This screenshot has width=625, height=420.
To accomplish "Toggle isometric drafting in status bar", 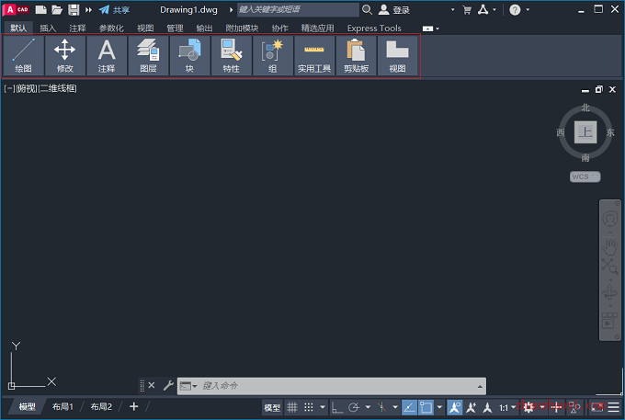I will pos(381,407).
